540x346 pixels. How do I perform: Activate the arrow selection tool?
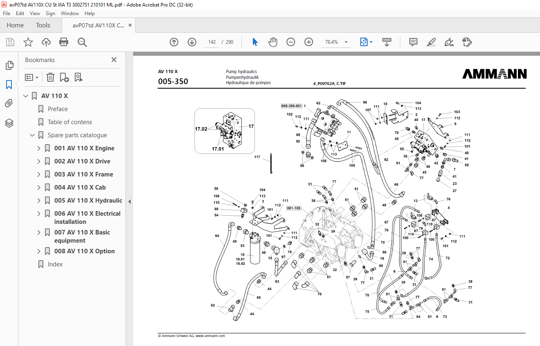[255, 42]
